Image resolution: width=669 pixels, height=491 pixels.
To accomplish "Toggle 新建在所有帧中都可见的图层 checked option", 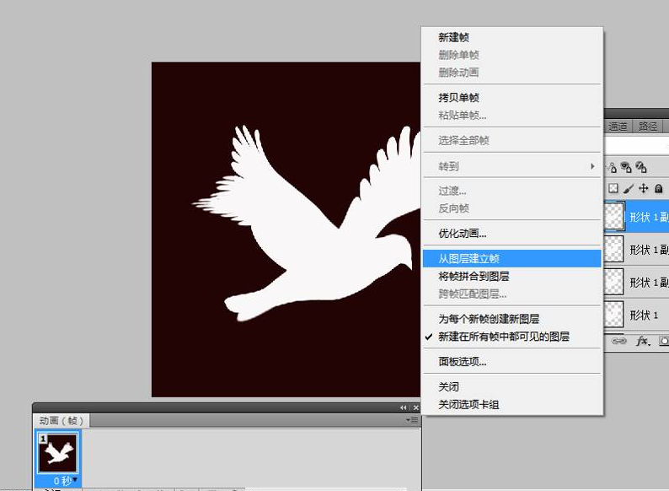I will 511,337.
